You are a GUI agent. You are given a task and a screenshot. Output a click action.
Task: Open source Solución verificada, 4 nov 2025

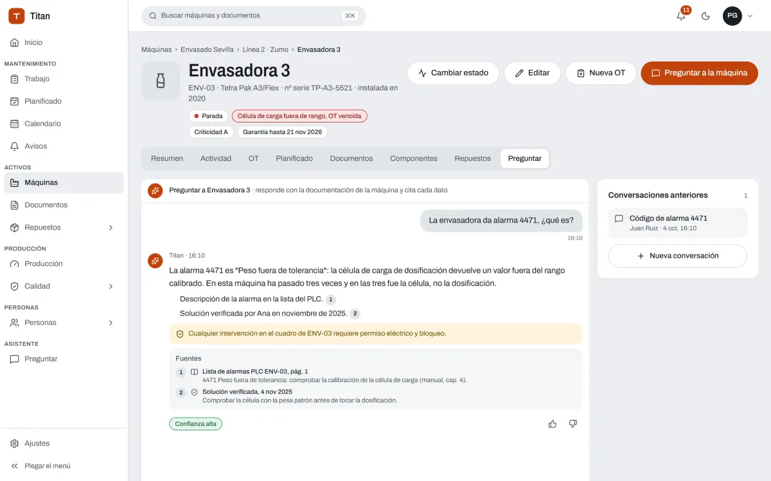(x=376, y=396)
